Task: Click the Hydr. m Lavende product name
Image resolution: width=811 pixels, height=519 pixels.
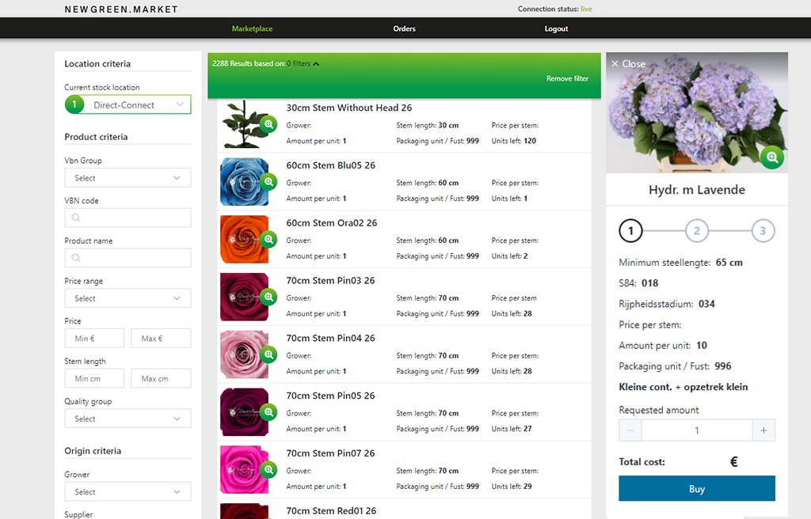Action: click(x=697, y=190)
